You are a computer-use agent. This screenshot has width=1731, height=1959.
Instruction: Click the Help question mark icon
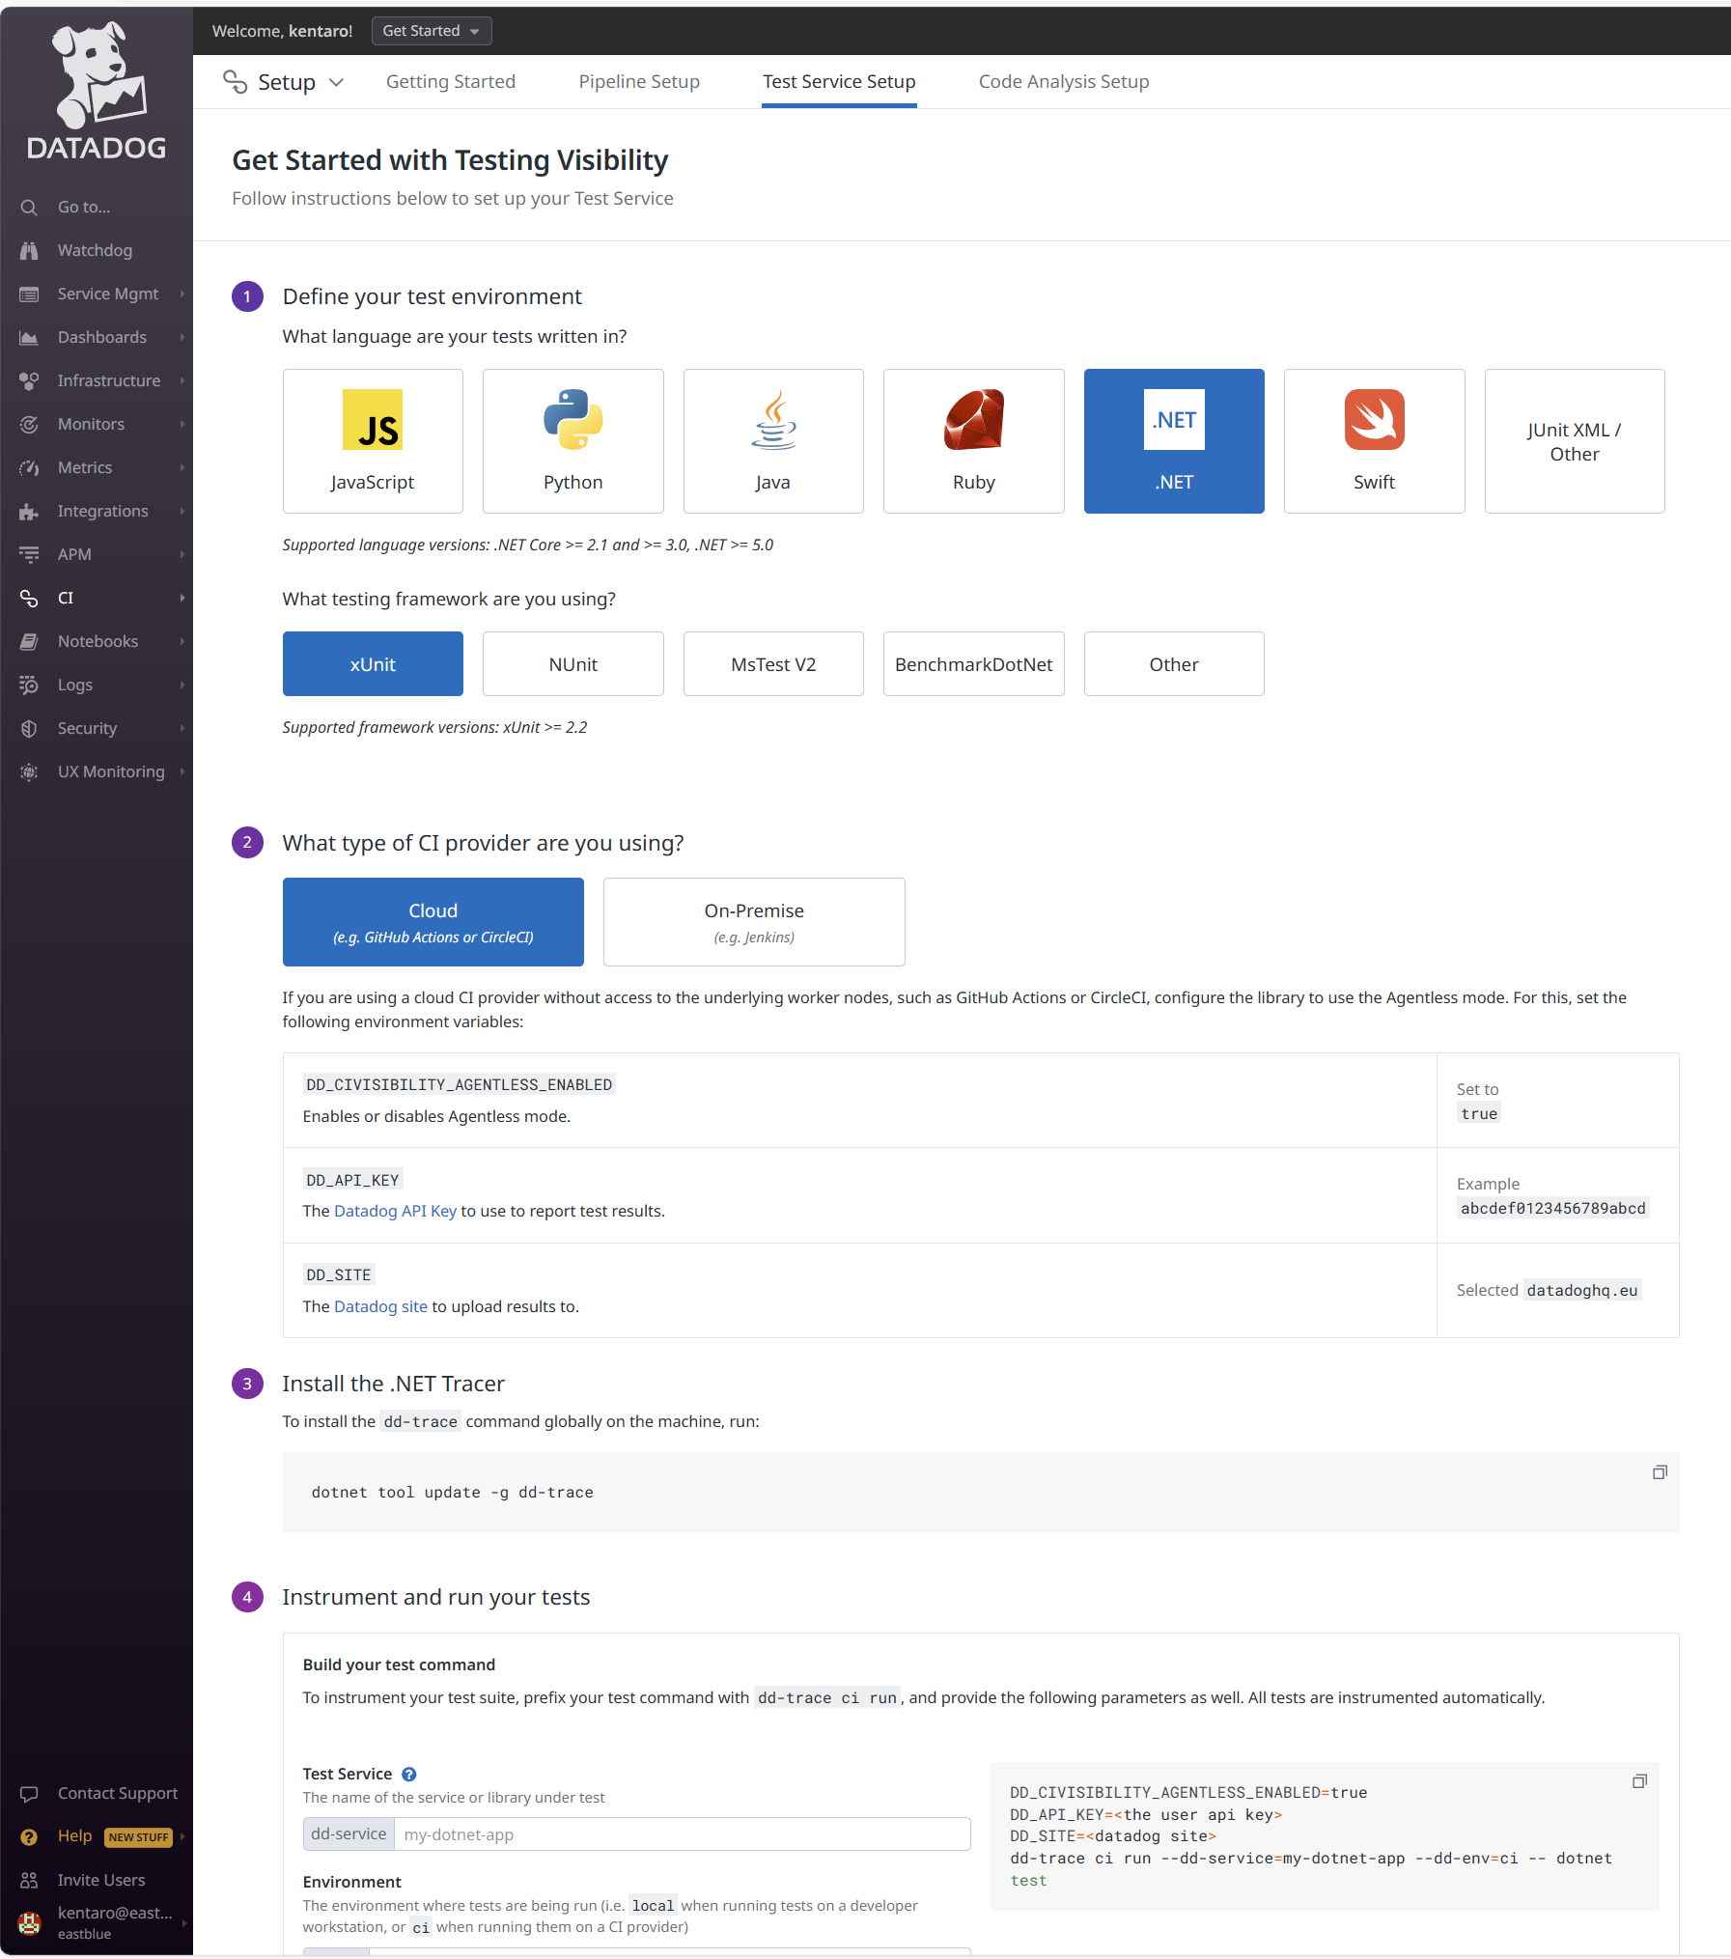pyautogui.click(x=29, y=1836)
